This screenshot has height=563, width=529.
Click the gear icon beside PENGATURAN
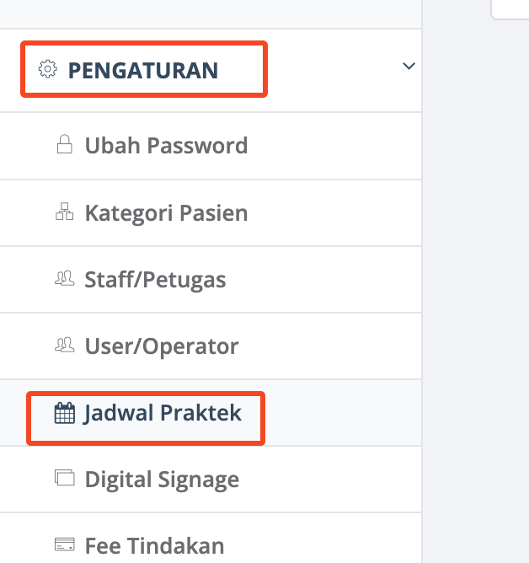(48, 69)
